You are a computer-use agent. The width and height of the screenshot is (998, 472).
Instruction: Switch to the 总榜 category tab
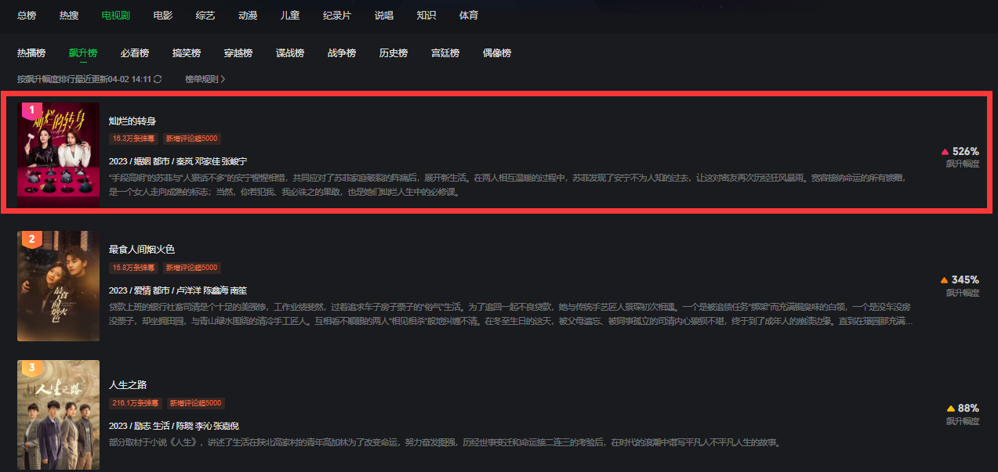click(27, 16)
